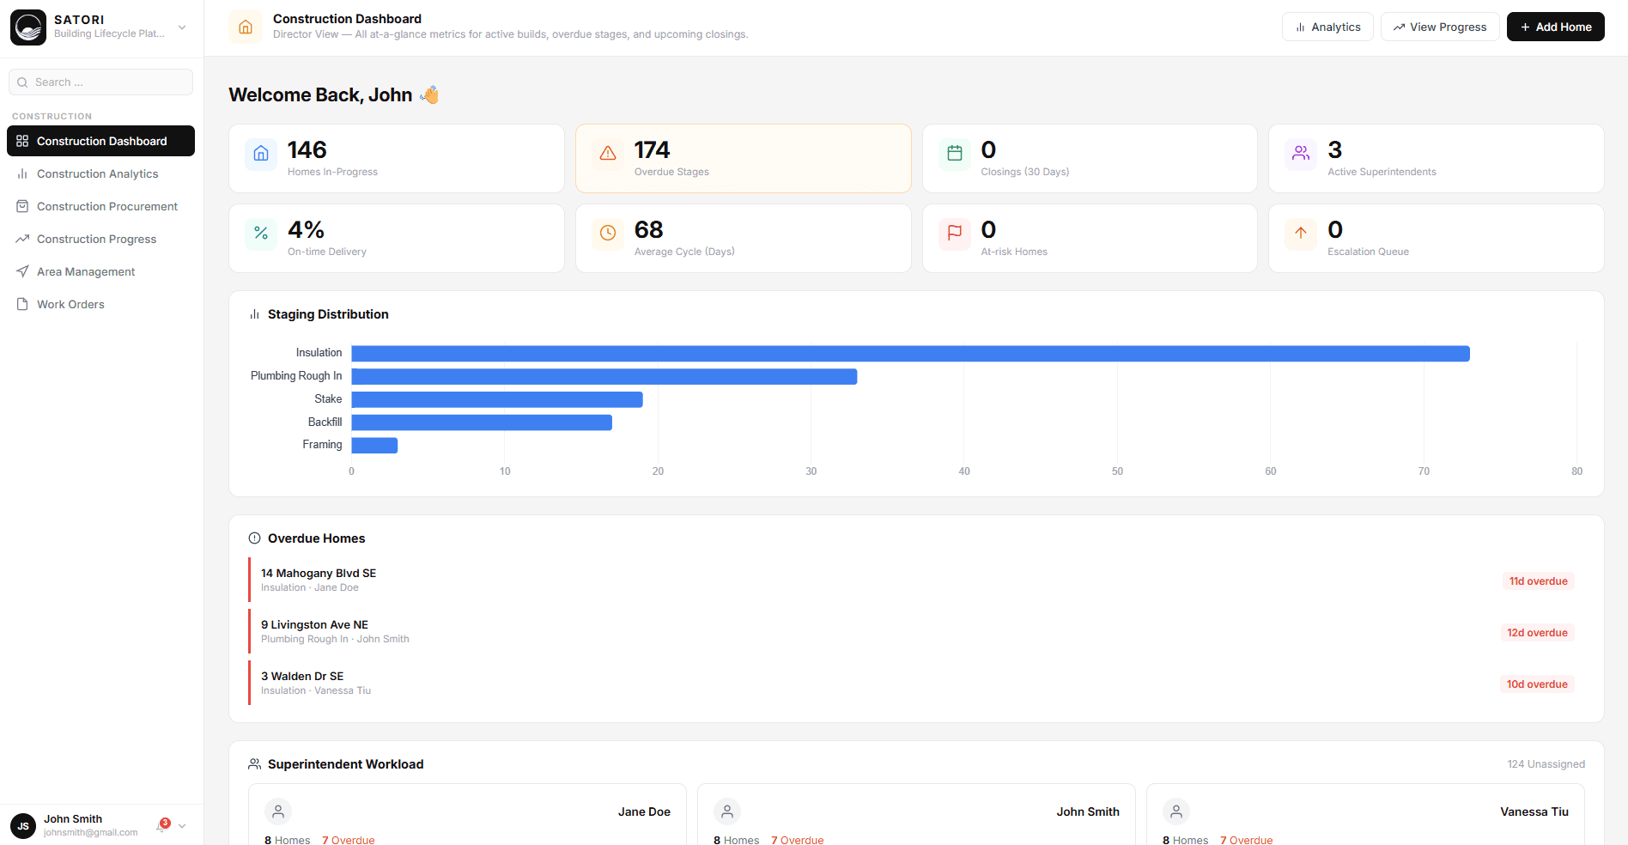
Task: Expand the Satori workspace switcher chevron
Action: 182,27
